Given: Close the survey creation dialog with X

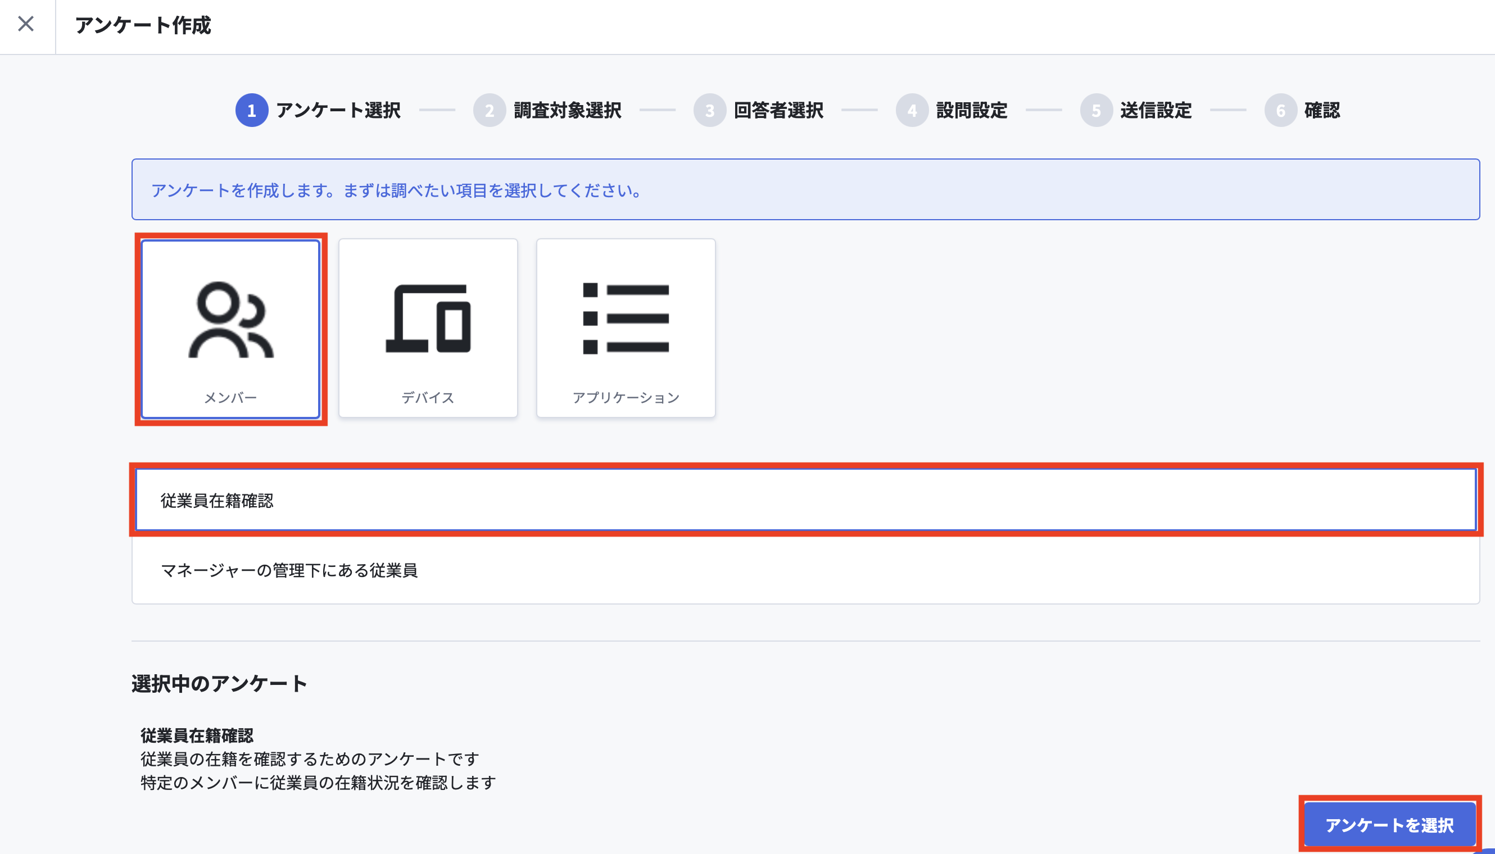Looking at the screenshot, I should coord(26,24).
